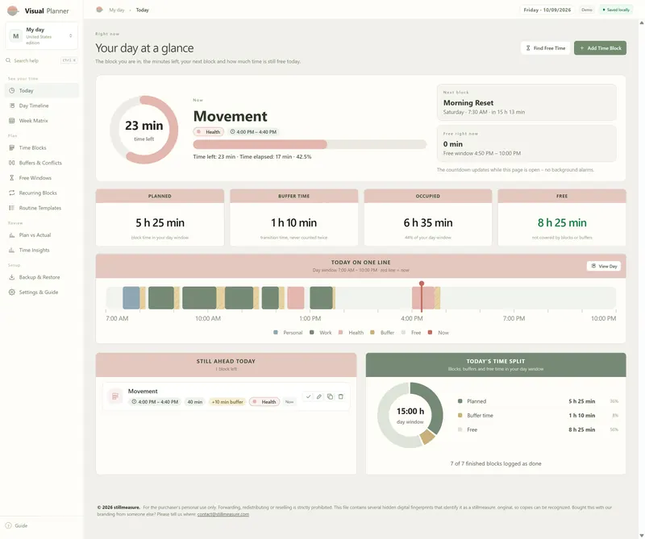Edit the Movement block with the pencil icon
The height and width of the screenshot is (539, 645).
318,396
